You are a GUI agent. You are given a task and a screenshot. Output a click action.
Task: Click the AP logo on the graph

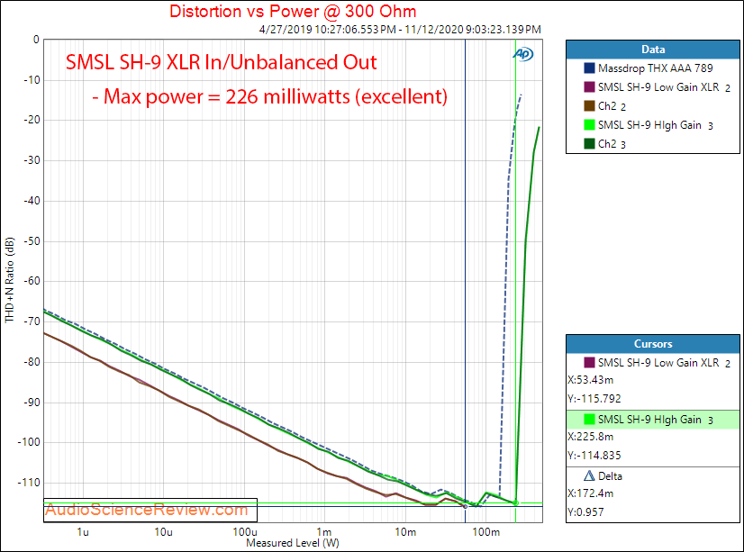coord(523,54)
